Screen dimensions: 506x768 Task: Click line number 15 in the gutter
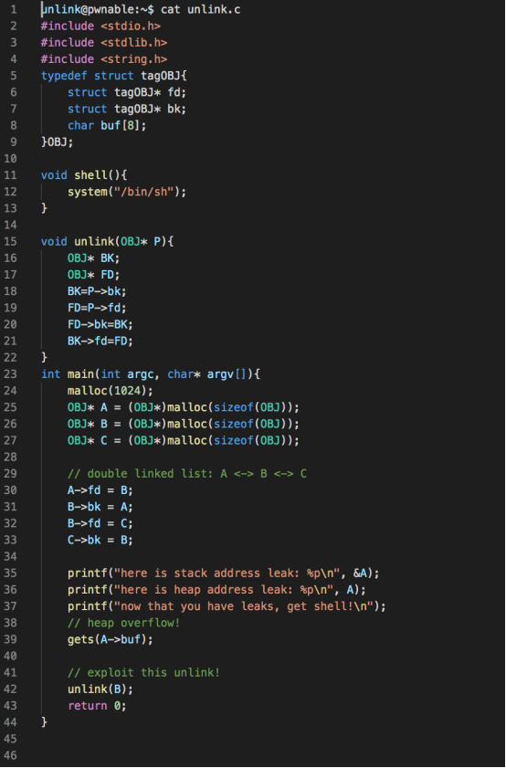click(10, 241)
